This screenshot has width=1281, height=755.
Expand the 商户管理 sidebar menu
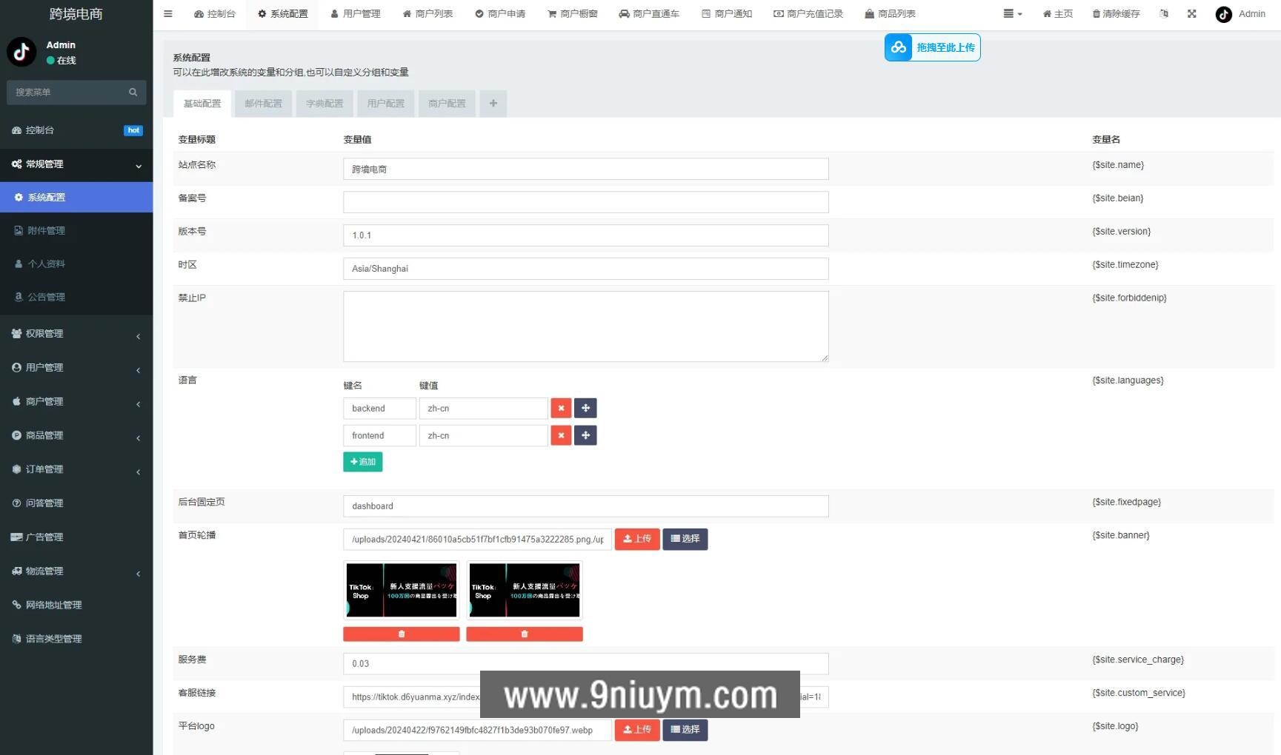point(76,402)
